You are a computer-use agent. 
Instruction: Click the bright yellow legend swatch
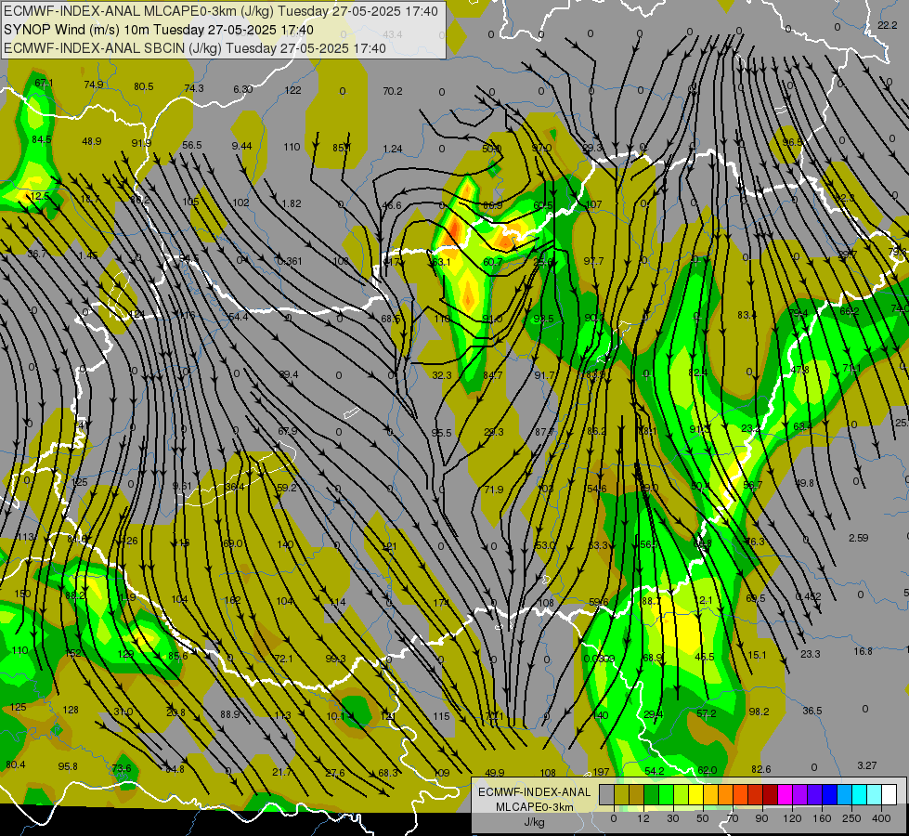(x=695, y=795)
